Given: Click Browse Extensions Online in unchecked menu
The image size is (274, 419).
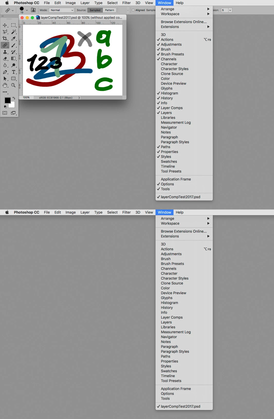Looking at the screenshot, I should pyautogui.click(x=184, y=231).
